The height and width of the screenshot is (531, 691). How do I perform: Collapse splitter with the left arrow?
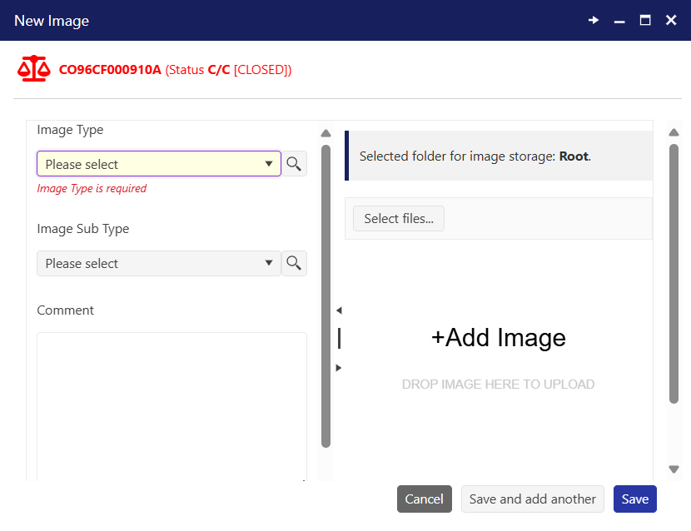(x=339, y=310)
